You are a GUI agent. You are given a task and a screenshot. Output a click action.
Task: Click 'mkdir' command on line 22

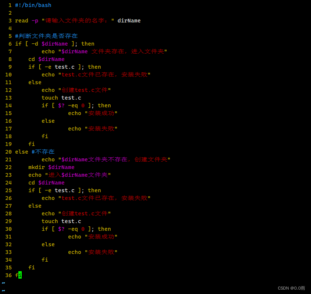[36, 167]
